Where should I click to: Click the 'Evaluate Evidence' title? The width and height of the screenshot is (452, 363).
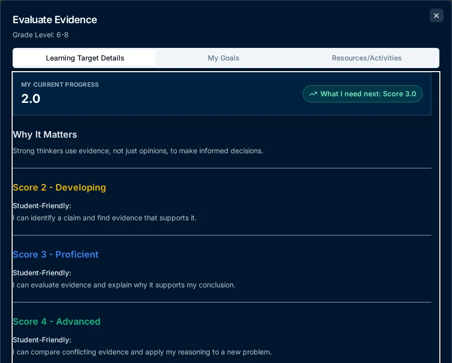click(55, 20)
